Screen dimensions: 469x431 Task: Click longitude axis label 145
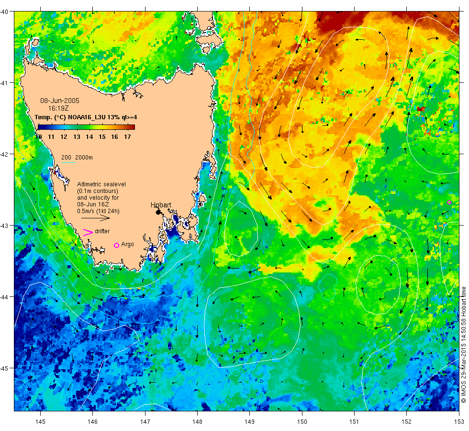(x=40, y=422)
